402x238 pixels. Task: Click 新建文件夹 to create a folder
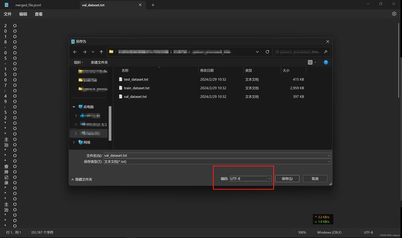(x=99, y=62)
